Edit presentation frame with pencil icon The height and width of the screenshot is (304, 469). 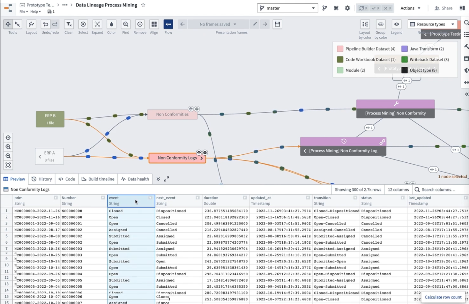pos(255,24)
